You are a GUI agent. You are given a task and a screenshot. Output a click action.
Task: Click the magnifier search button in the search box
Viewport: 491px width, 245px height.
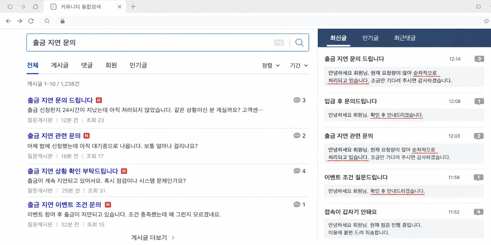point(299,43)
